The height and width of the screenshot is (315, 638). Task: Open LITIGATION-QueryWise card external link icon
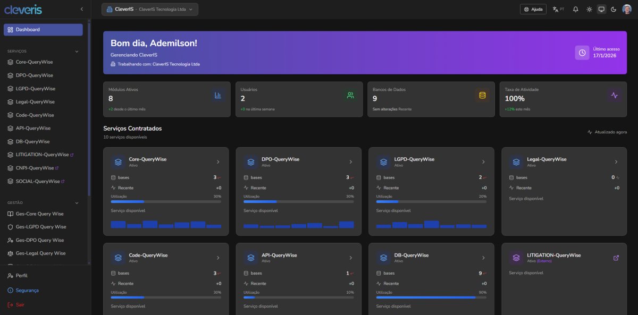(616, 258)
